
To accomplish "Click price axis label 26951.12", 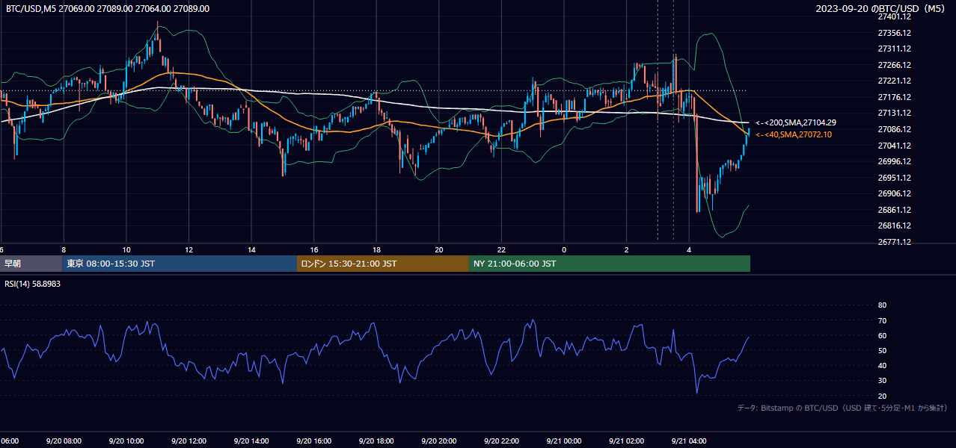I will pyautogui.click(x=894, y=178).
